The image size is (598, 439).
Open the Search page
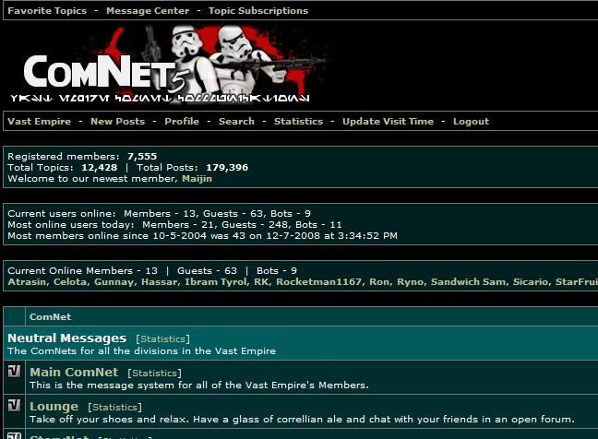[236, 121]
